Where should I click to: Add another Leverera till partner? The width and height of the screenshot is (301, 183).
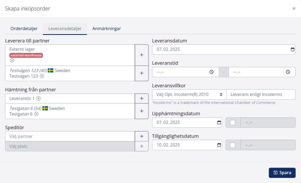pyautogui.click(x=142, y=55)
